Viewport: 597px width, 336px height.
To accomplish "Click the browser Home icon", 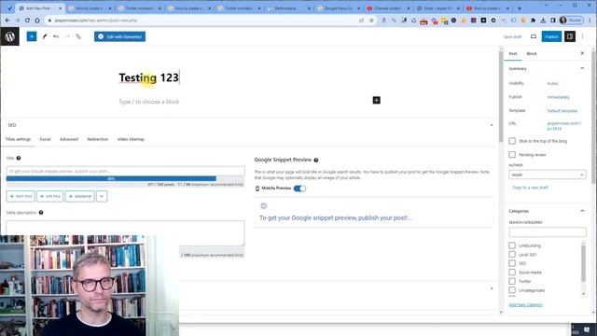I will 37,21.
